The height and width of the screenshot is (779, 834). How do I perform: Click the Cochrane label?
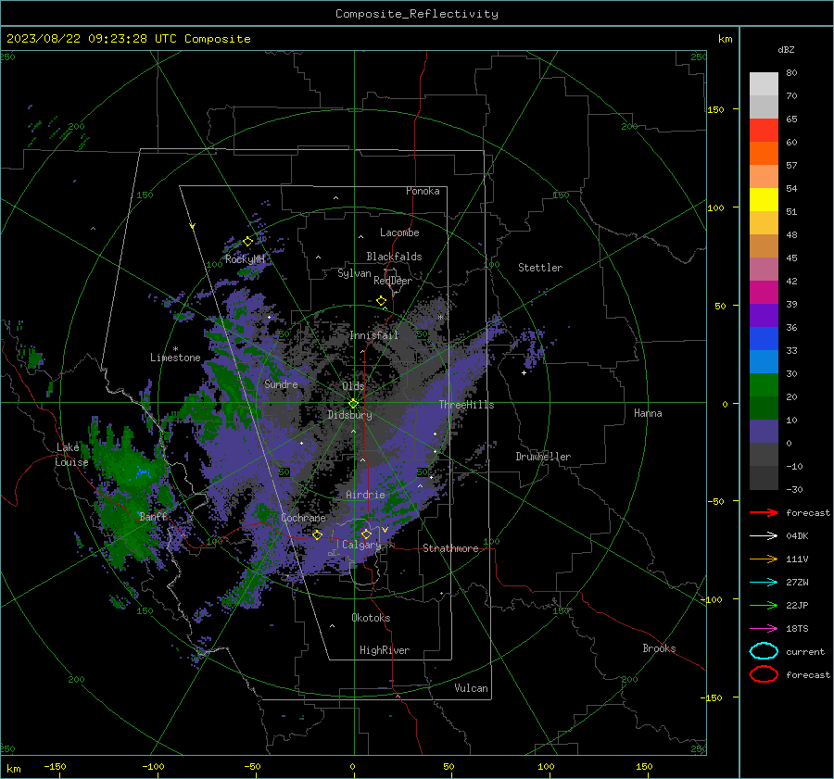(303, 518)
